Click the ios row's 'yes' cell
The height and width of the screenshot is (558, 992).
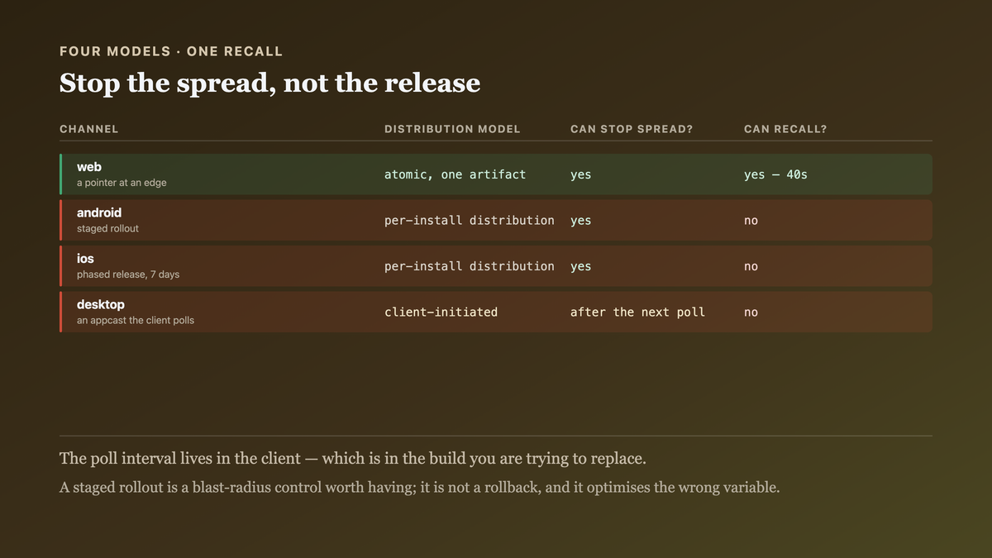[x=580, y=267]
